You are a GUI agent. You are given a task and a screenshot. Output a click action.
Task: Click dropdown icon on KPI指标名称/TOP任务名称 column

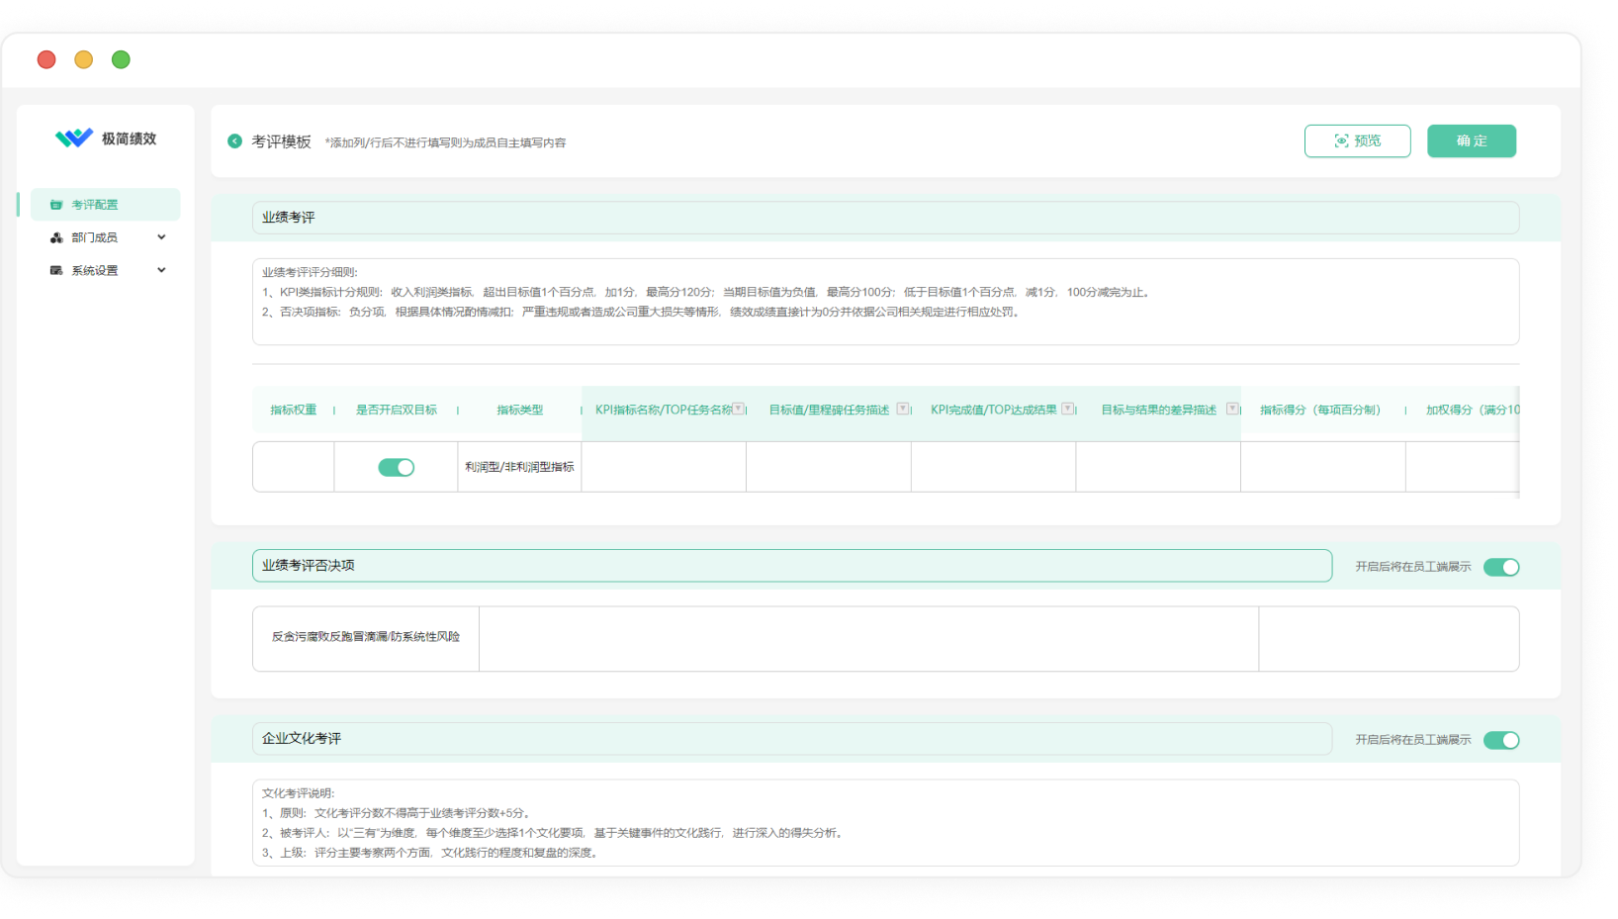[x=739, y=409]
